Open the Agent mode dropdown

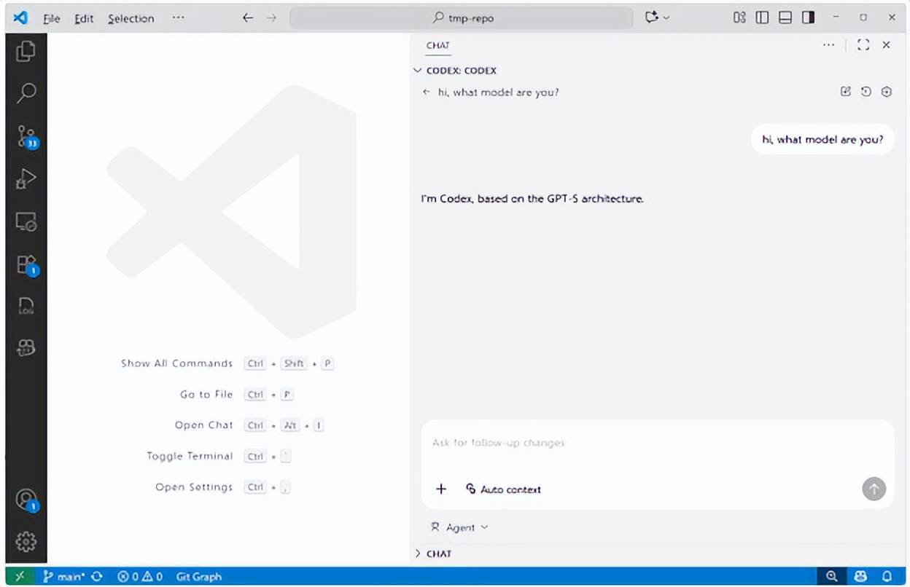pos(459,527)
